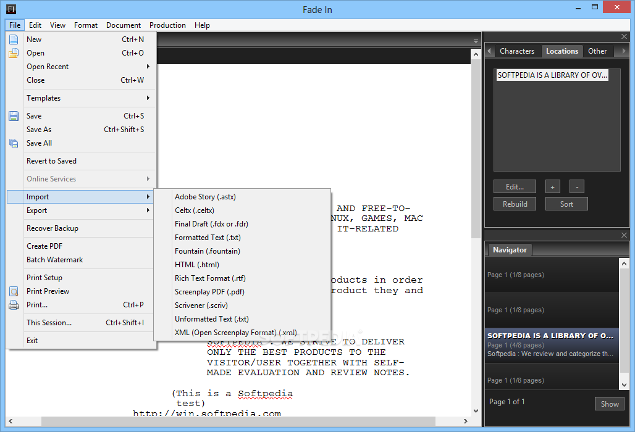
Task: Choose Exit from File menu
Action: point(81,341)
